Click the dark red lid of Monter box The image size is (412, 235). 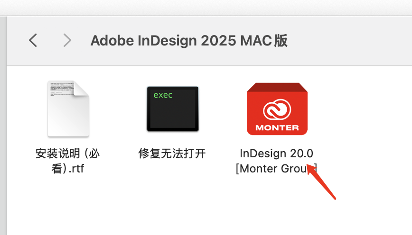(277, 87)
